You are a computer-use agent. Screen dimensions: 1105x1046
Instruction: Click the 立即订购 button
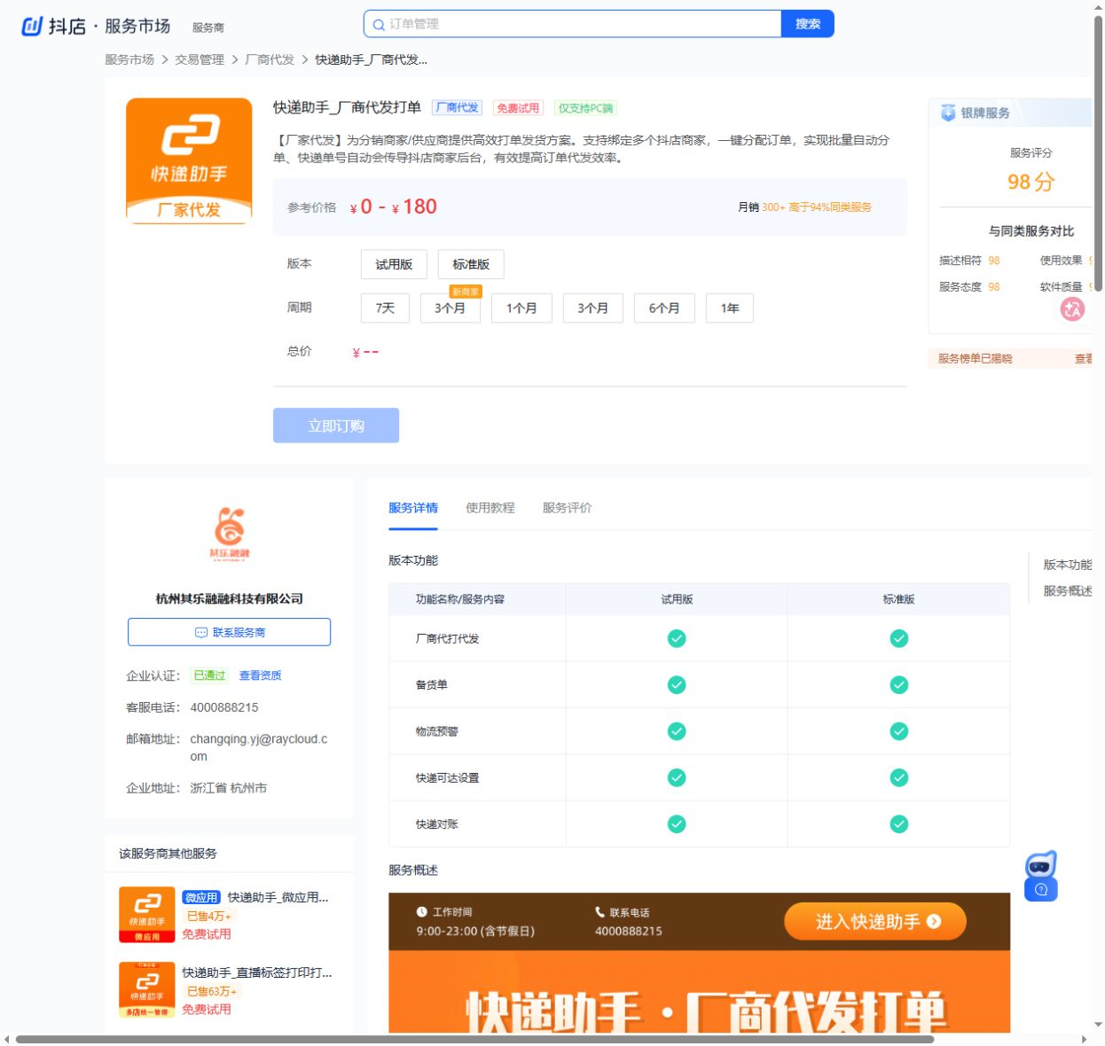336,425
